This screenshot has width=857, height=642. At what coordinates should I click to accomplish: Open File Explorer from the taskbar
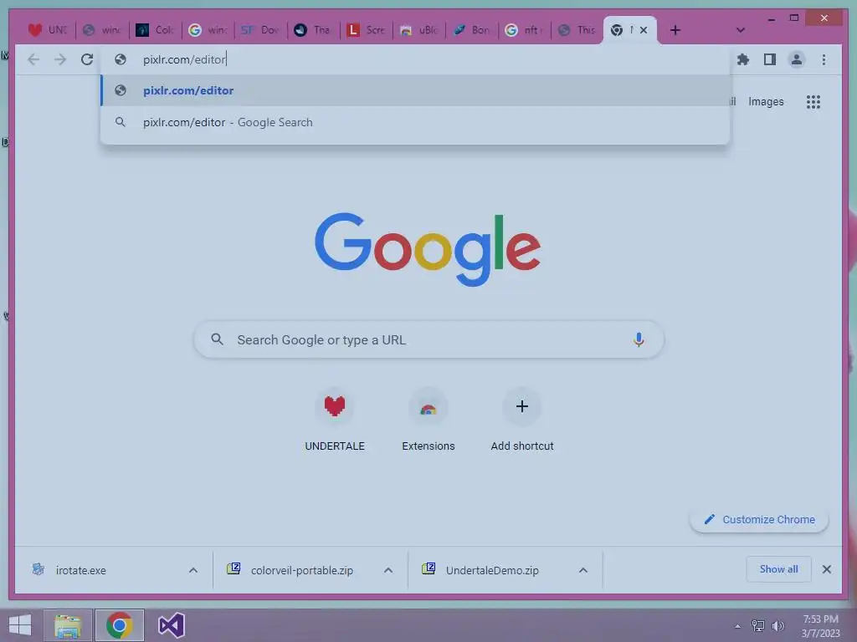pyautogui.click(x=68, y=625)
